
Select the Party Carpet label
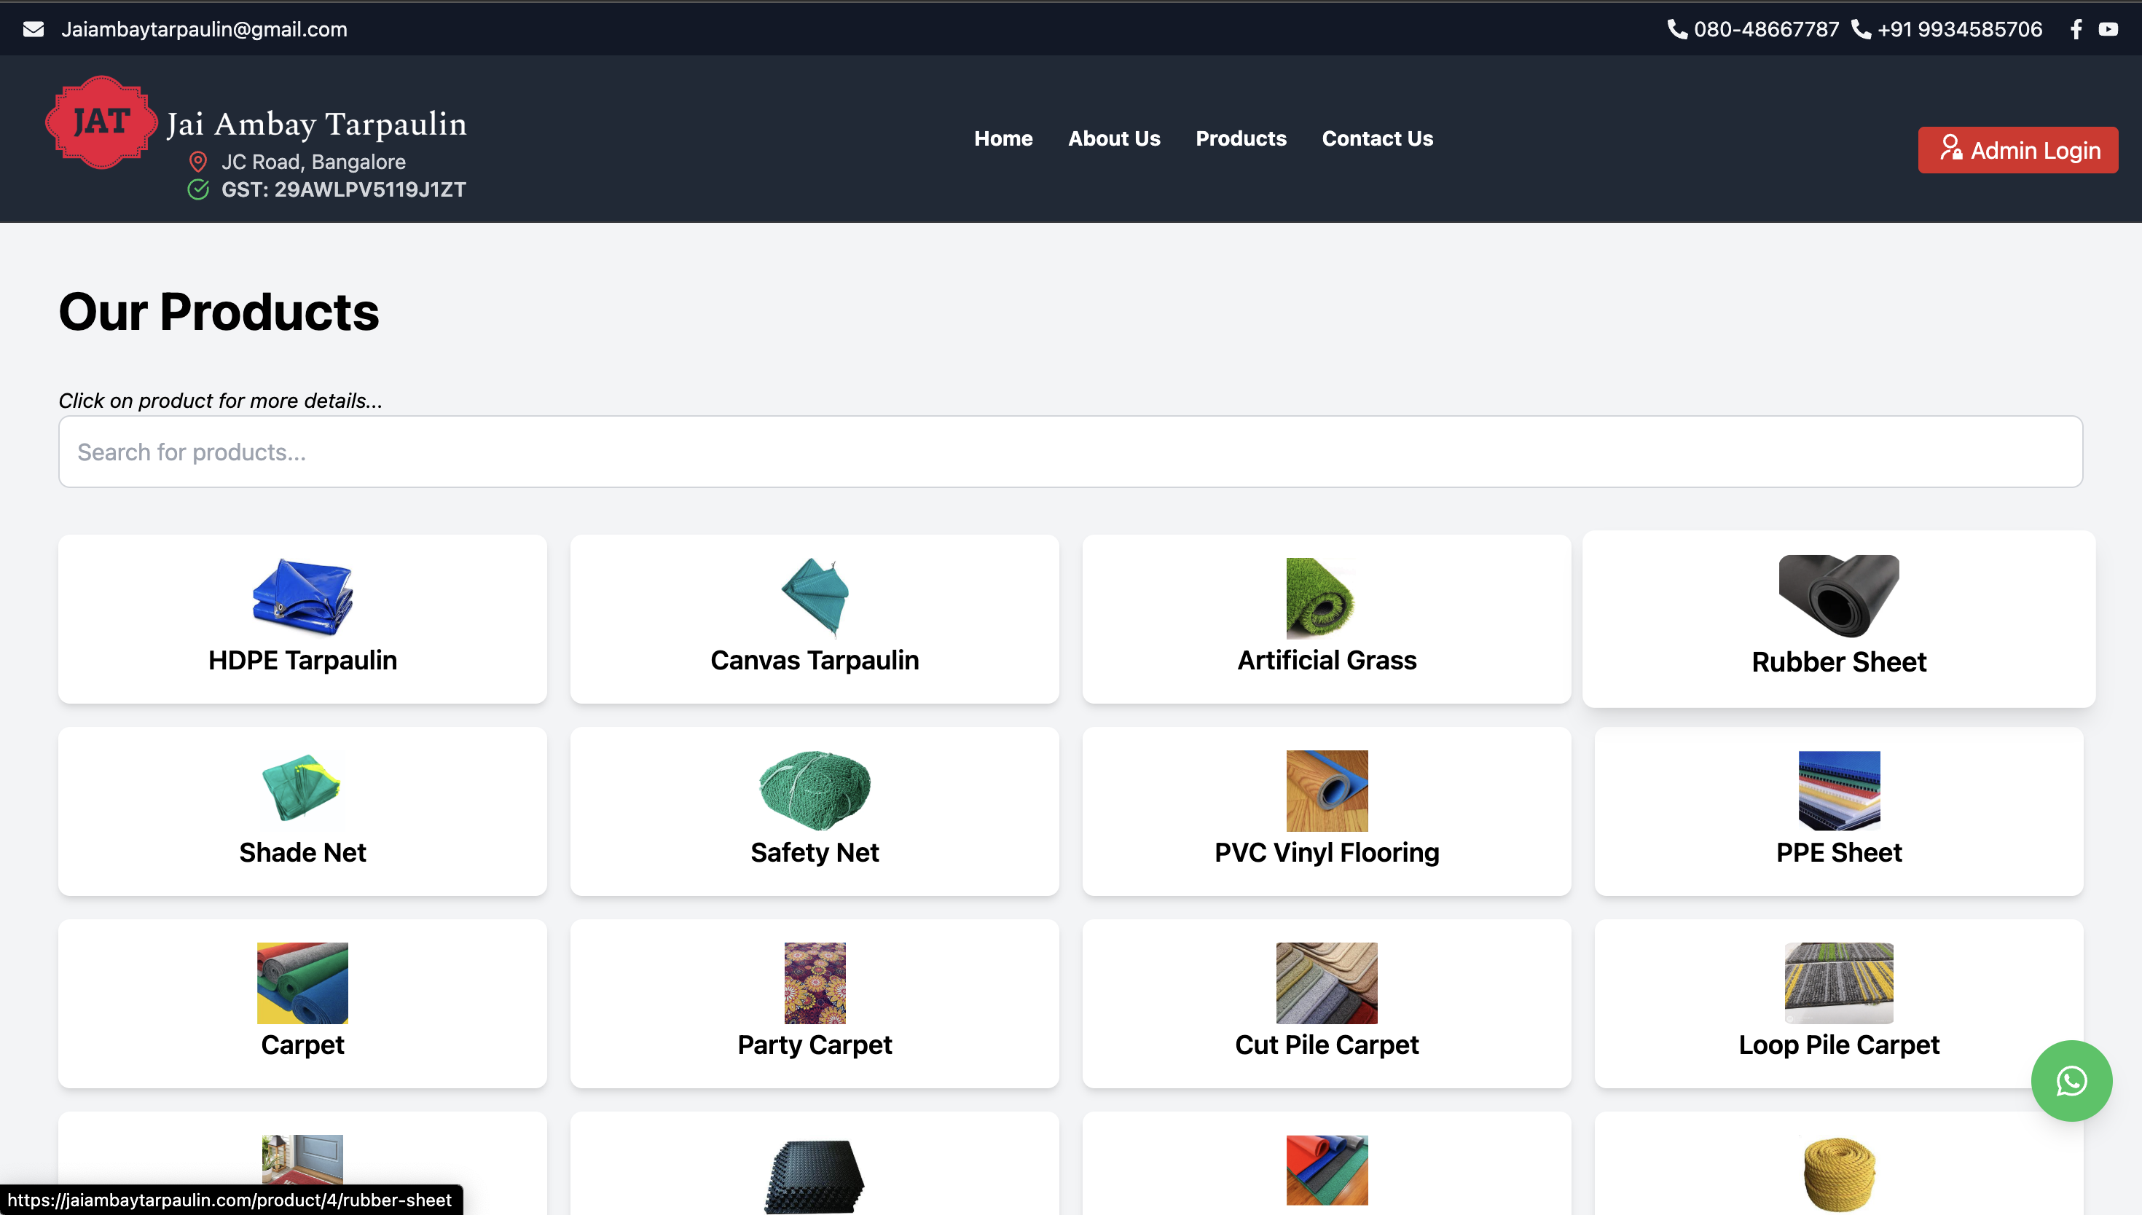(x=815, y=1044)
